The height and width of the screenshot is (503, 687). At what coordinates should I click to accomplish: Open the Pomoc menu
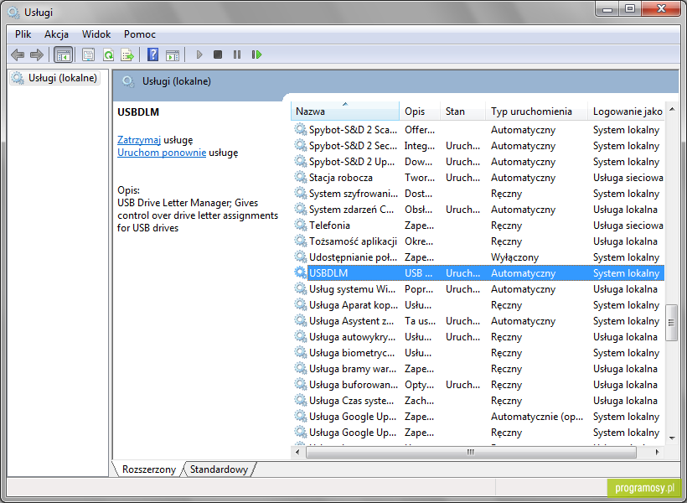coord(139,34)
